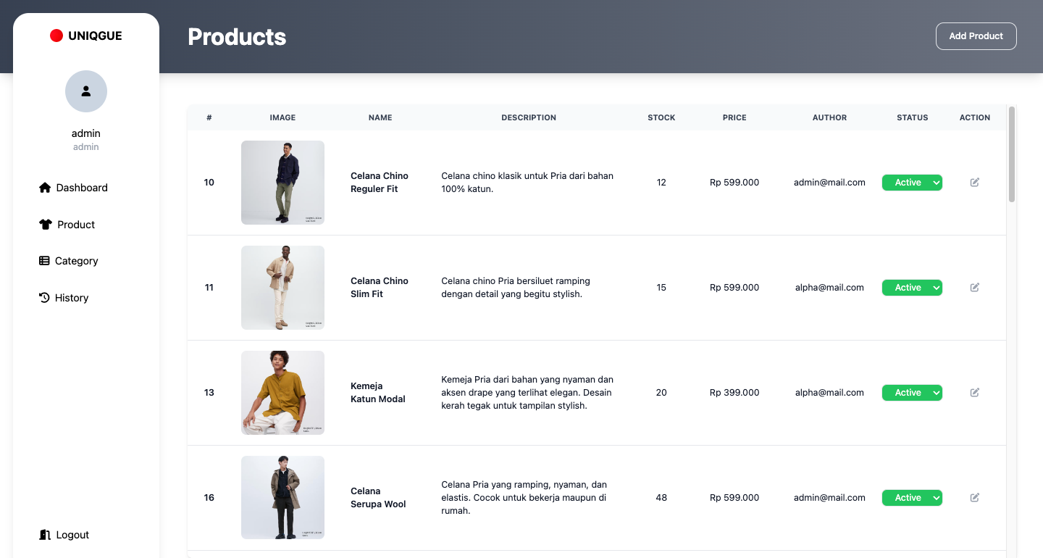Edit the Celana Chino Slim Fit product

pyautogui.click(x=975, y=288)
